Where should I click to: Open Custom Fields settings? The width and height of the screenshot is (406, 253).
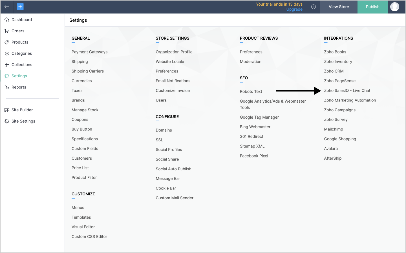pyautogui.click(x=85, y=149)
